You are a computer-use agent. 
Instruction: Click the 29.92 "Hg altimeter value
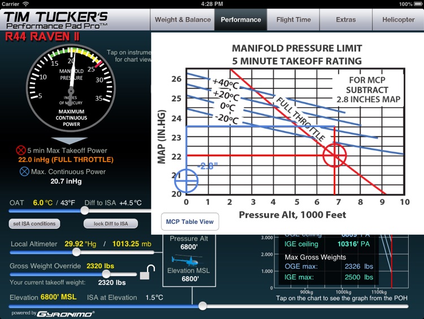pos(80,244)
